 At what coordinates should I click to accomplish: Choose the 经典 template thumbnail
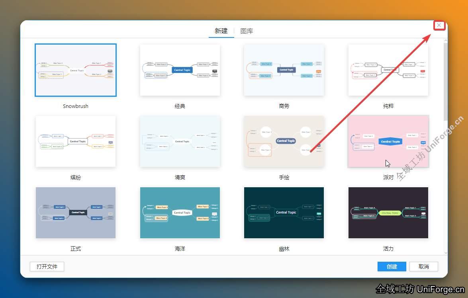pyautogui.click(x=180, y=70)
